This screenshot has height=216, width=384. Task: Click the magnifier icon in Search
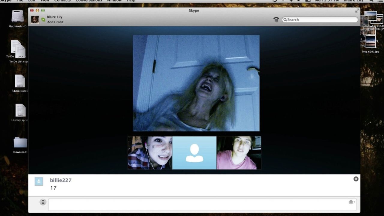coord(285,19)
